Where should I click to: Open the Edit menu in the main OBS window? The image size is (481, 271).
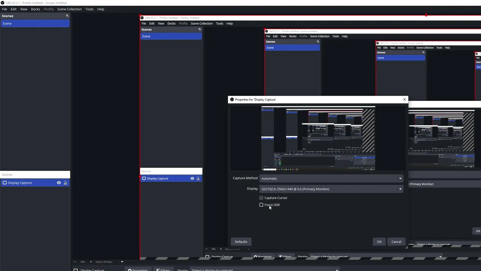tap(14, 9)
